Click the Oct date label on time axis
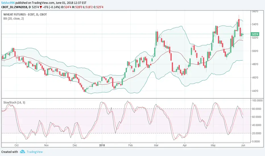 point(16,145)
